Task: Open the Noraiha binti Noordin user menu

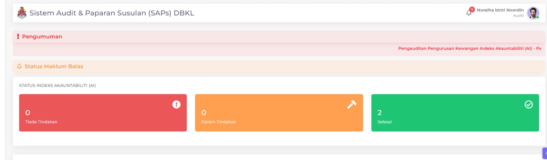Action: [500, 10]
